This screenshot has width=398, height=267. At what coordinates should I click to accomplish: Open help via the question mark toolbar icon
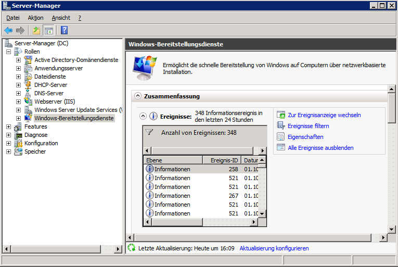(64, 30)
